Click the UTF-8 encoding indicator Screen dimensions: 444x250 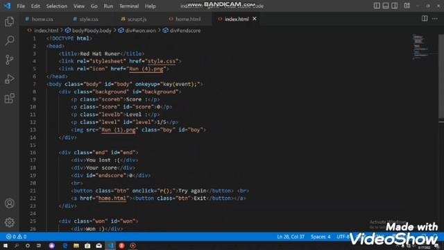tap(343, 237)
